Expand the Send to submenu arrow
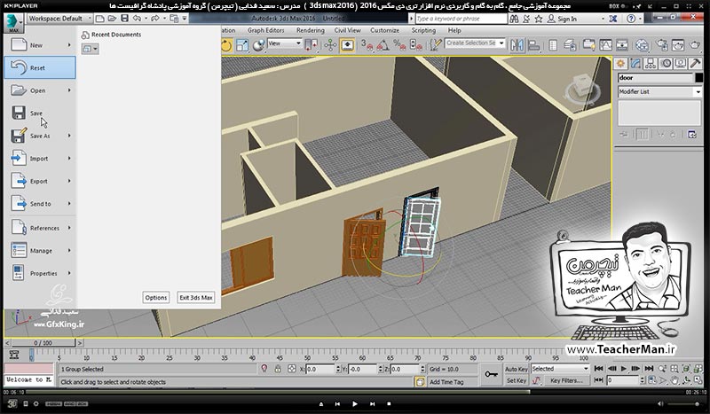710x414 pixels. (69, 203)
